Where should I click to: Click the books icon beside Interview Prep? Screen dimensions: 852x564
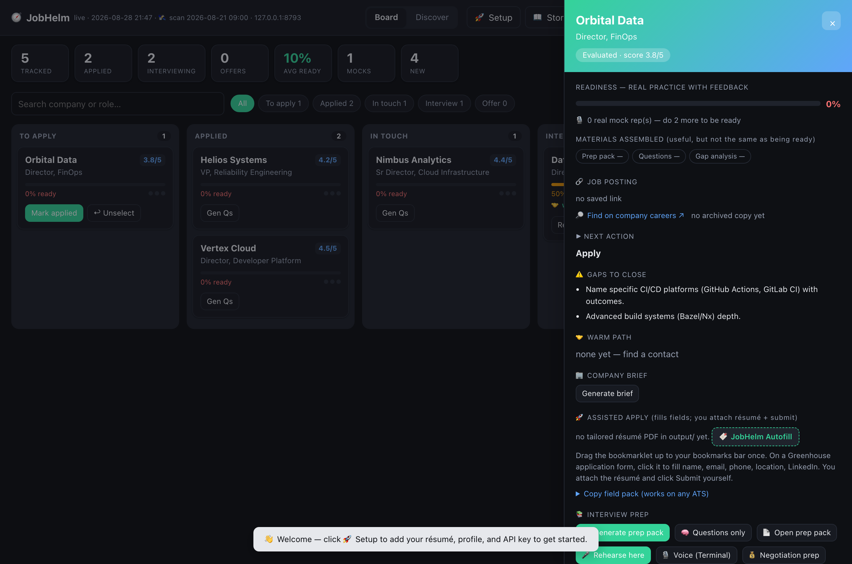[x=579, y=514]
